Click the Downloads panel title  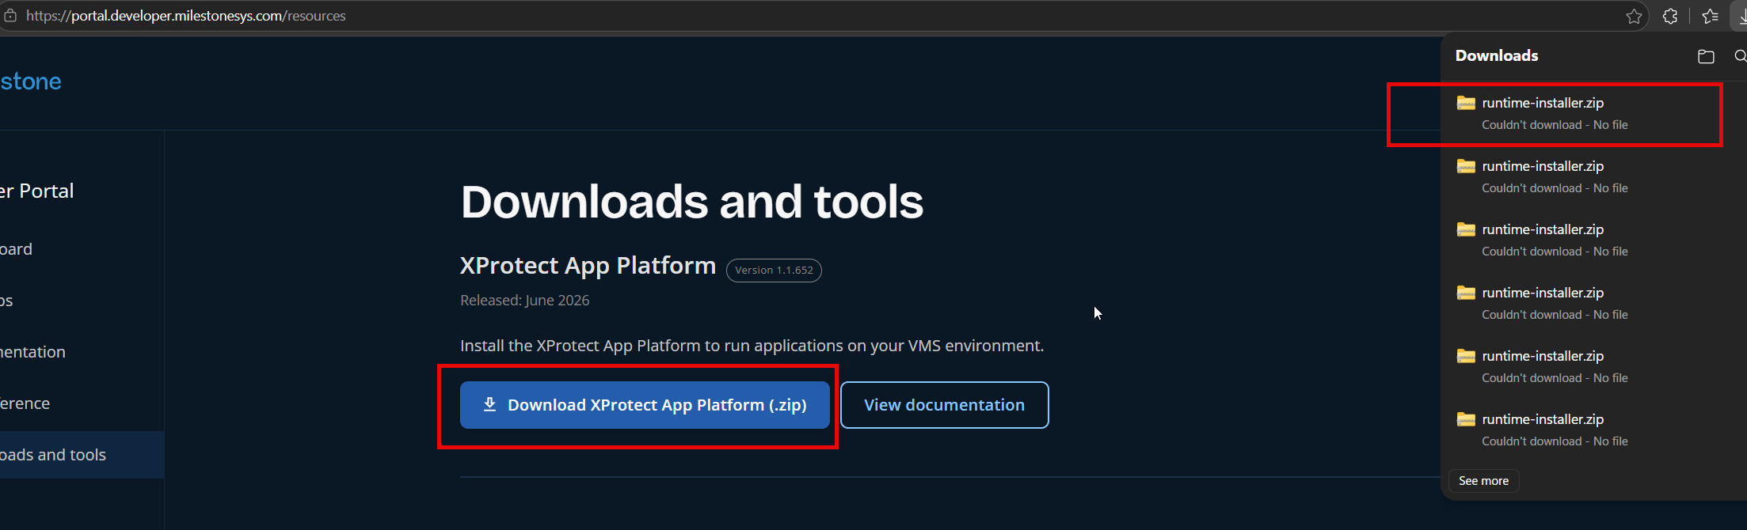(x=1497, y=55)
